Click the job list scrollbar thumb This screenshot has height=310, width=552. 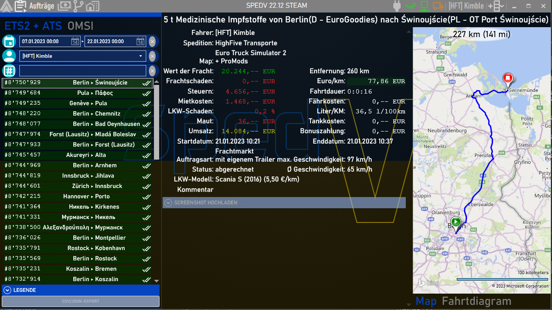coord(157,122)
